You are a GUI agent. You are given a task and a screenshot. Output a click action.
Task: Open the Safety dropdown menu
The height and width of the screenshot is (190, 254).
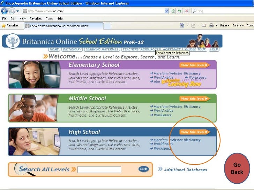tap(238, 25)
